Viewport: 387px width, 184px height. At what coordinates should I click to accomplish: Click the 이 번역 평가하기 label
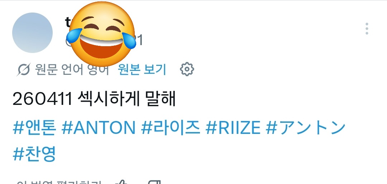(x=59, y=182)
